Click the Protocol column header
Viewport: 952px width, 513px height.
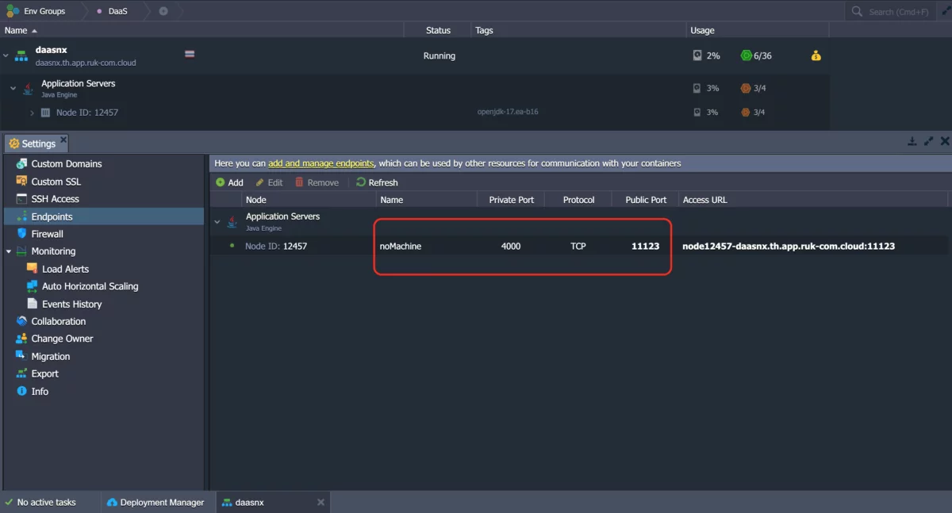tap(578, 200)
